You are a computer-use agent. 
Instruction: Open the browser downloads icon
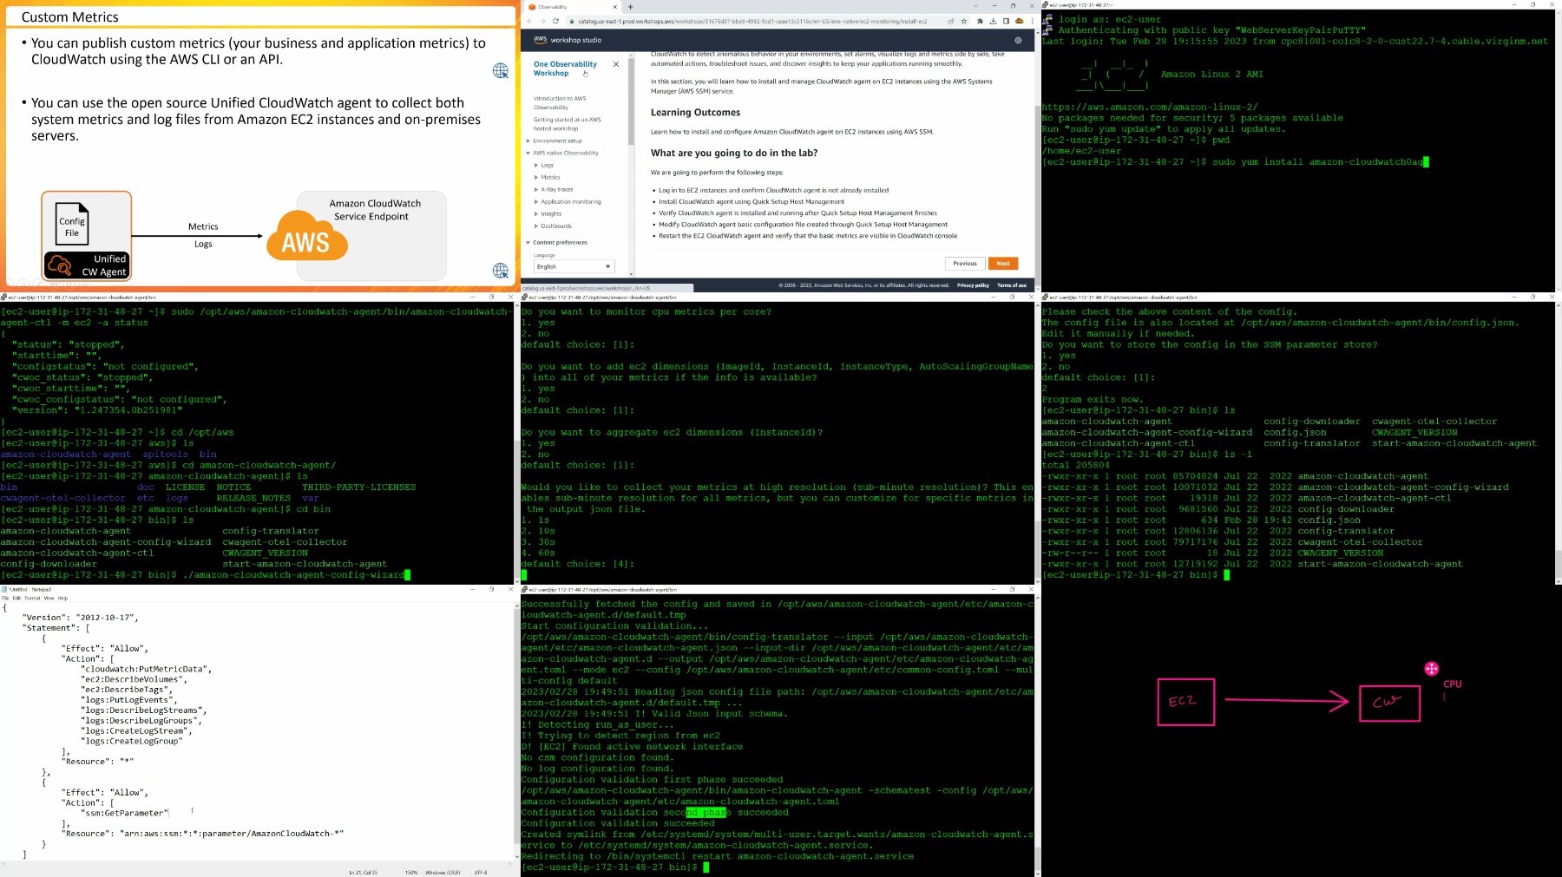click(993, 21)
